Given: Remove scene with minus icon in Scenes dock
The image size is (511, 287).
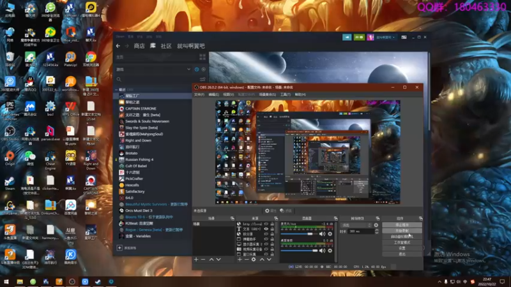Looking at the screenshot, I should pyautogui.click(x=203, y=260).
